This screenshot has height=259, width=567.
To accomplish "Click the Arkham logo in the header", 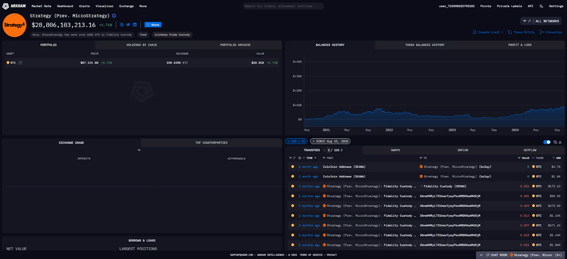I will click(14, 6).
